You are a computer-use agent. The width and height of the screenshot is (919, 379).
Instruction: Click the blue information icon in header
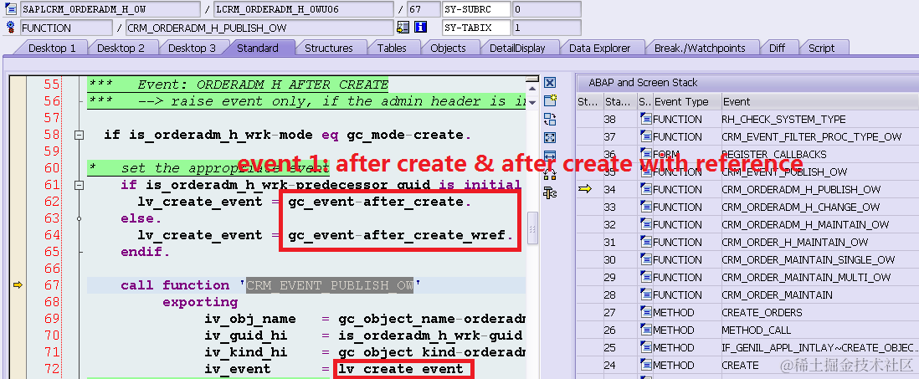coord(420,27)
